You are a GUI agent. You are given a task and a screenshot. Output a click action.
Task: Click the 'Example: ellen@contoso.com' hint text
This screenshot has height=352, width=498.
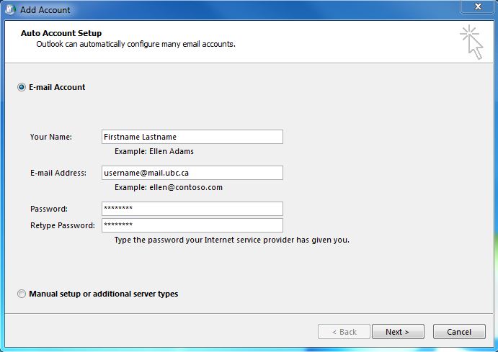[x=169, y=187]
